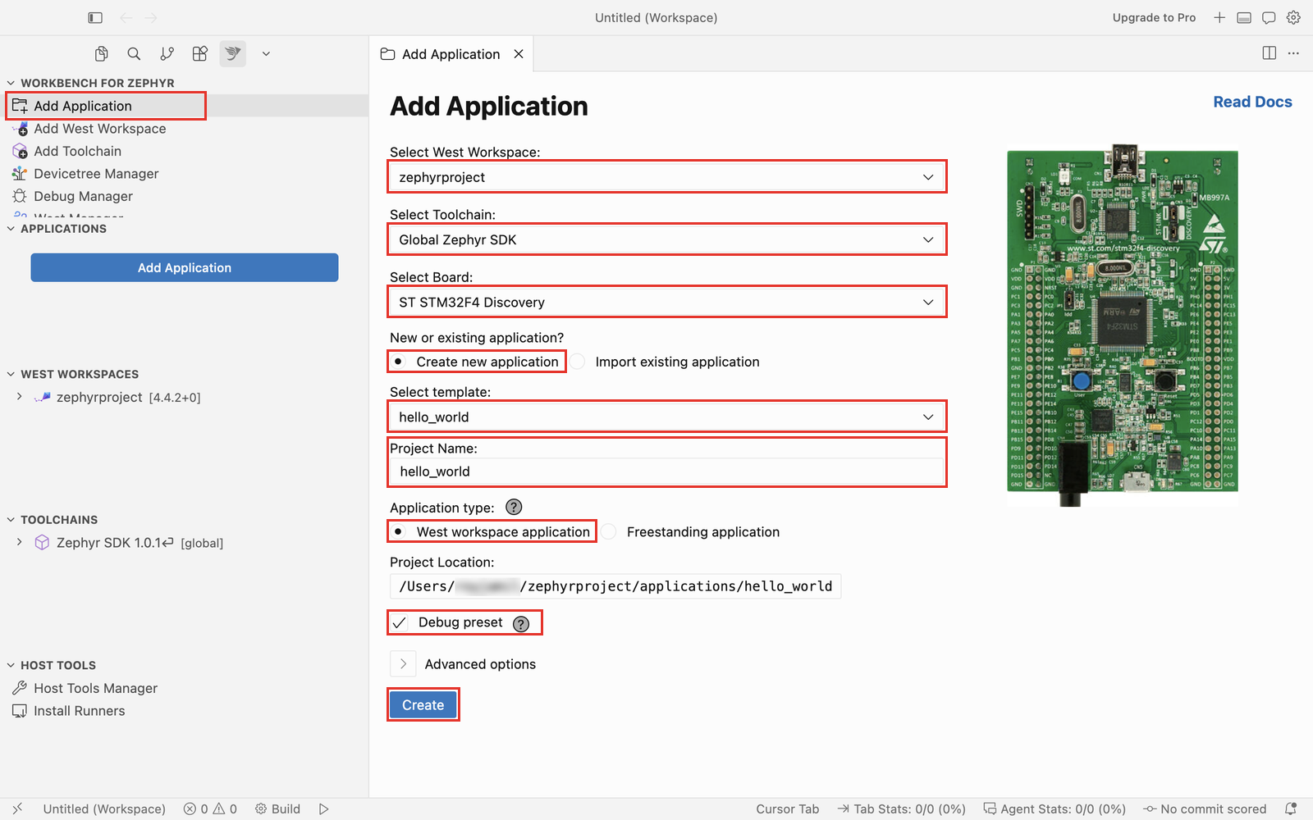Click the Project Name input field

click(x=667, y=471)
